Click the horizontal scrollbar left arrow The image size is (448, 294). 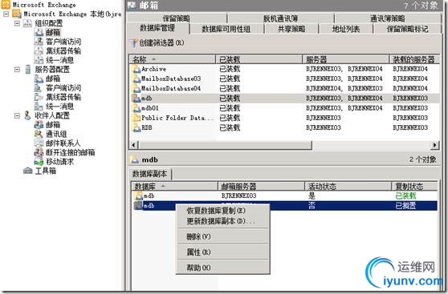(134, 145)
